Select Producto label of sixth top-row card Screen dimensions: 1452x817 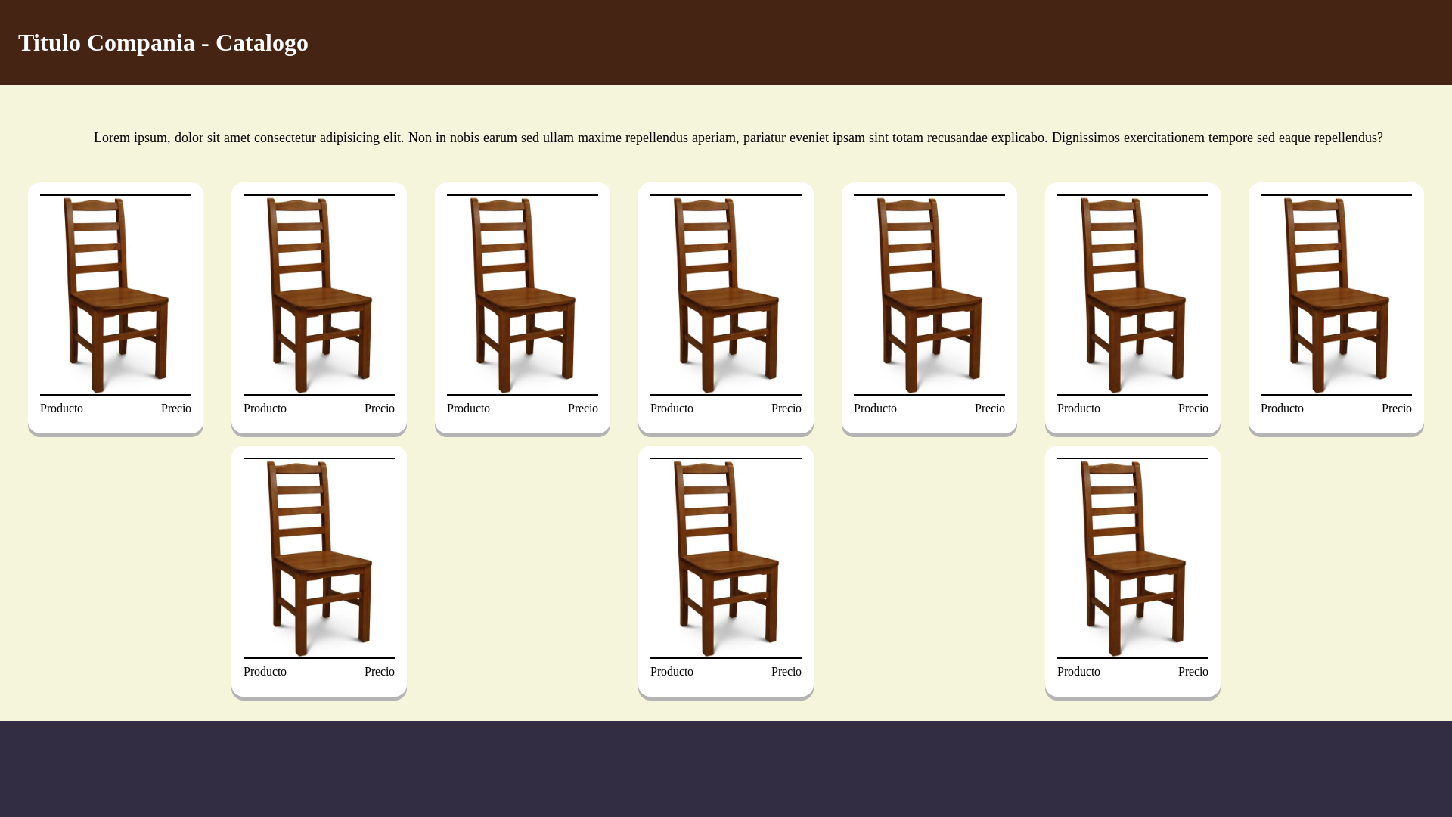(x=1078, y=408)
